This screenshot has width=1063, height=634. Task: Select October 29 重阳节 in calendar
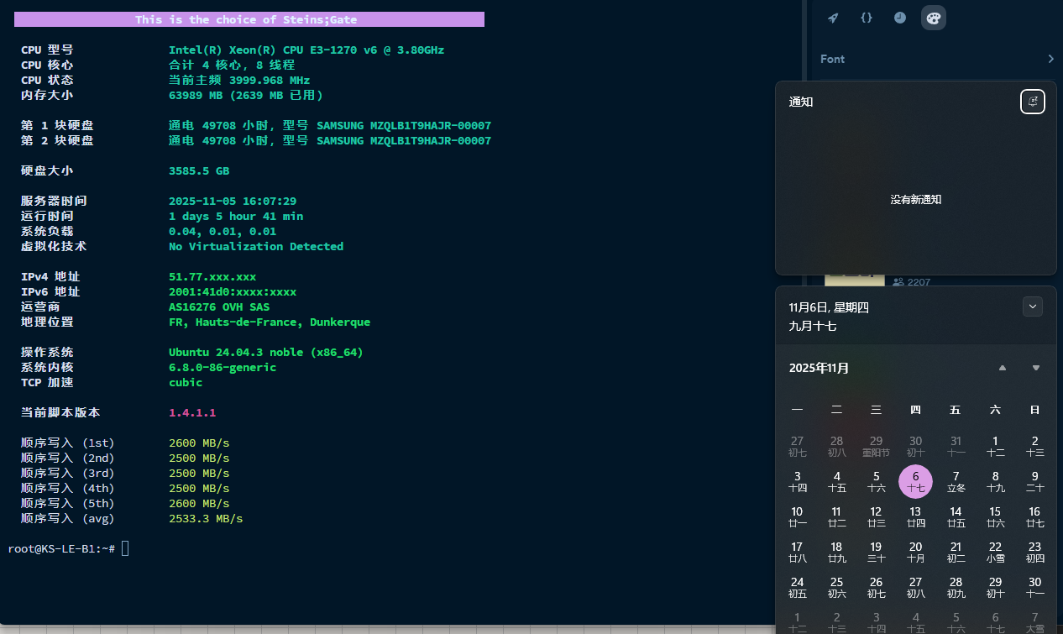(x=876, y=446)
